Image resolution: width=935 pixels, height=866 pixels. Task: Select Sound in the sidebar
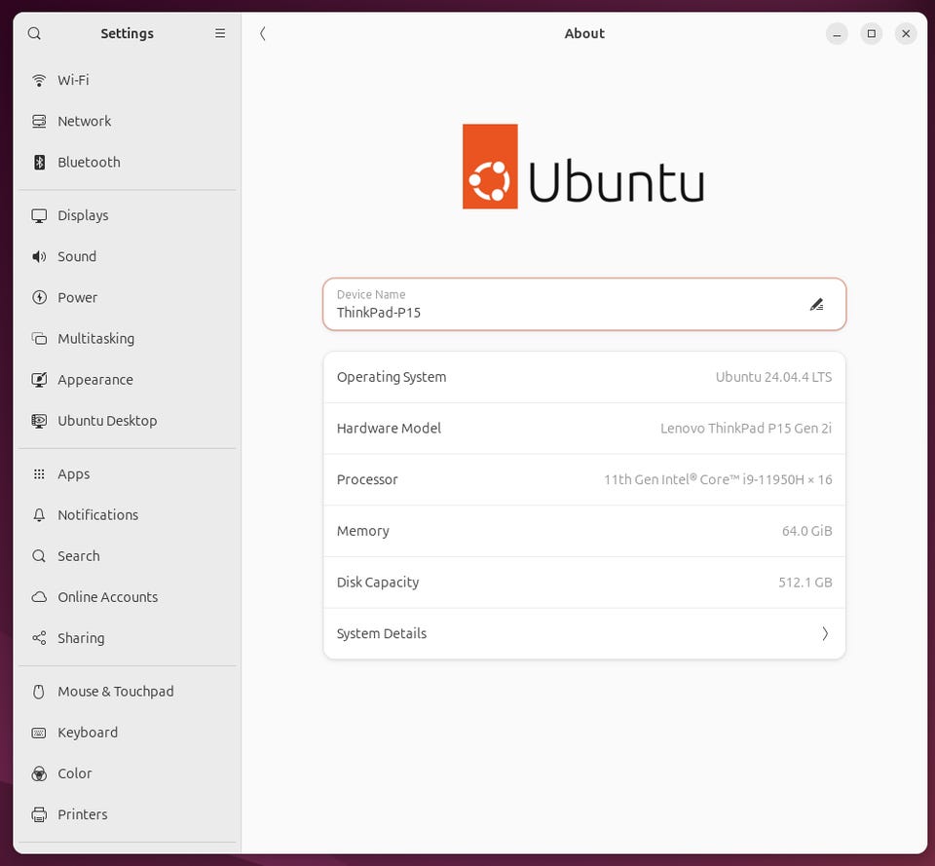[x=128, y=256]
